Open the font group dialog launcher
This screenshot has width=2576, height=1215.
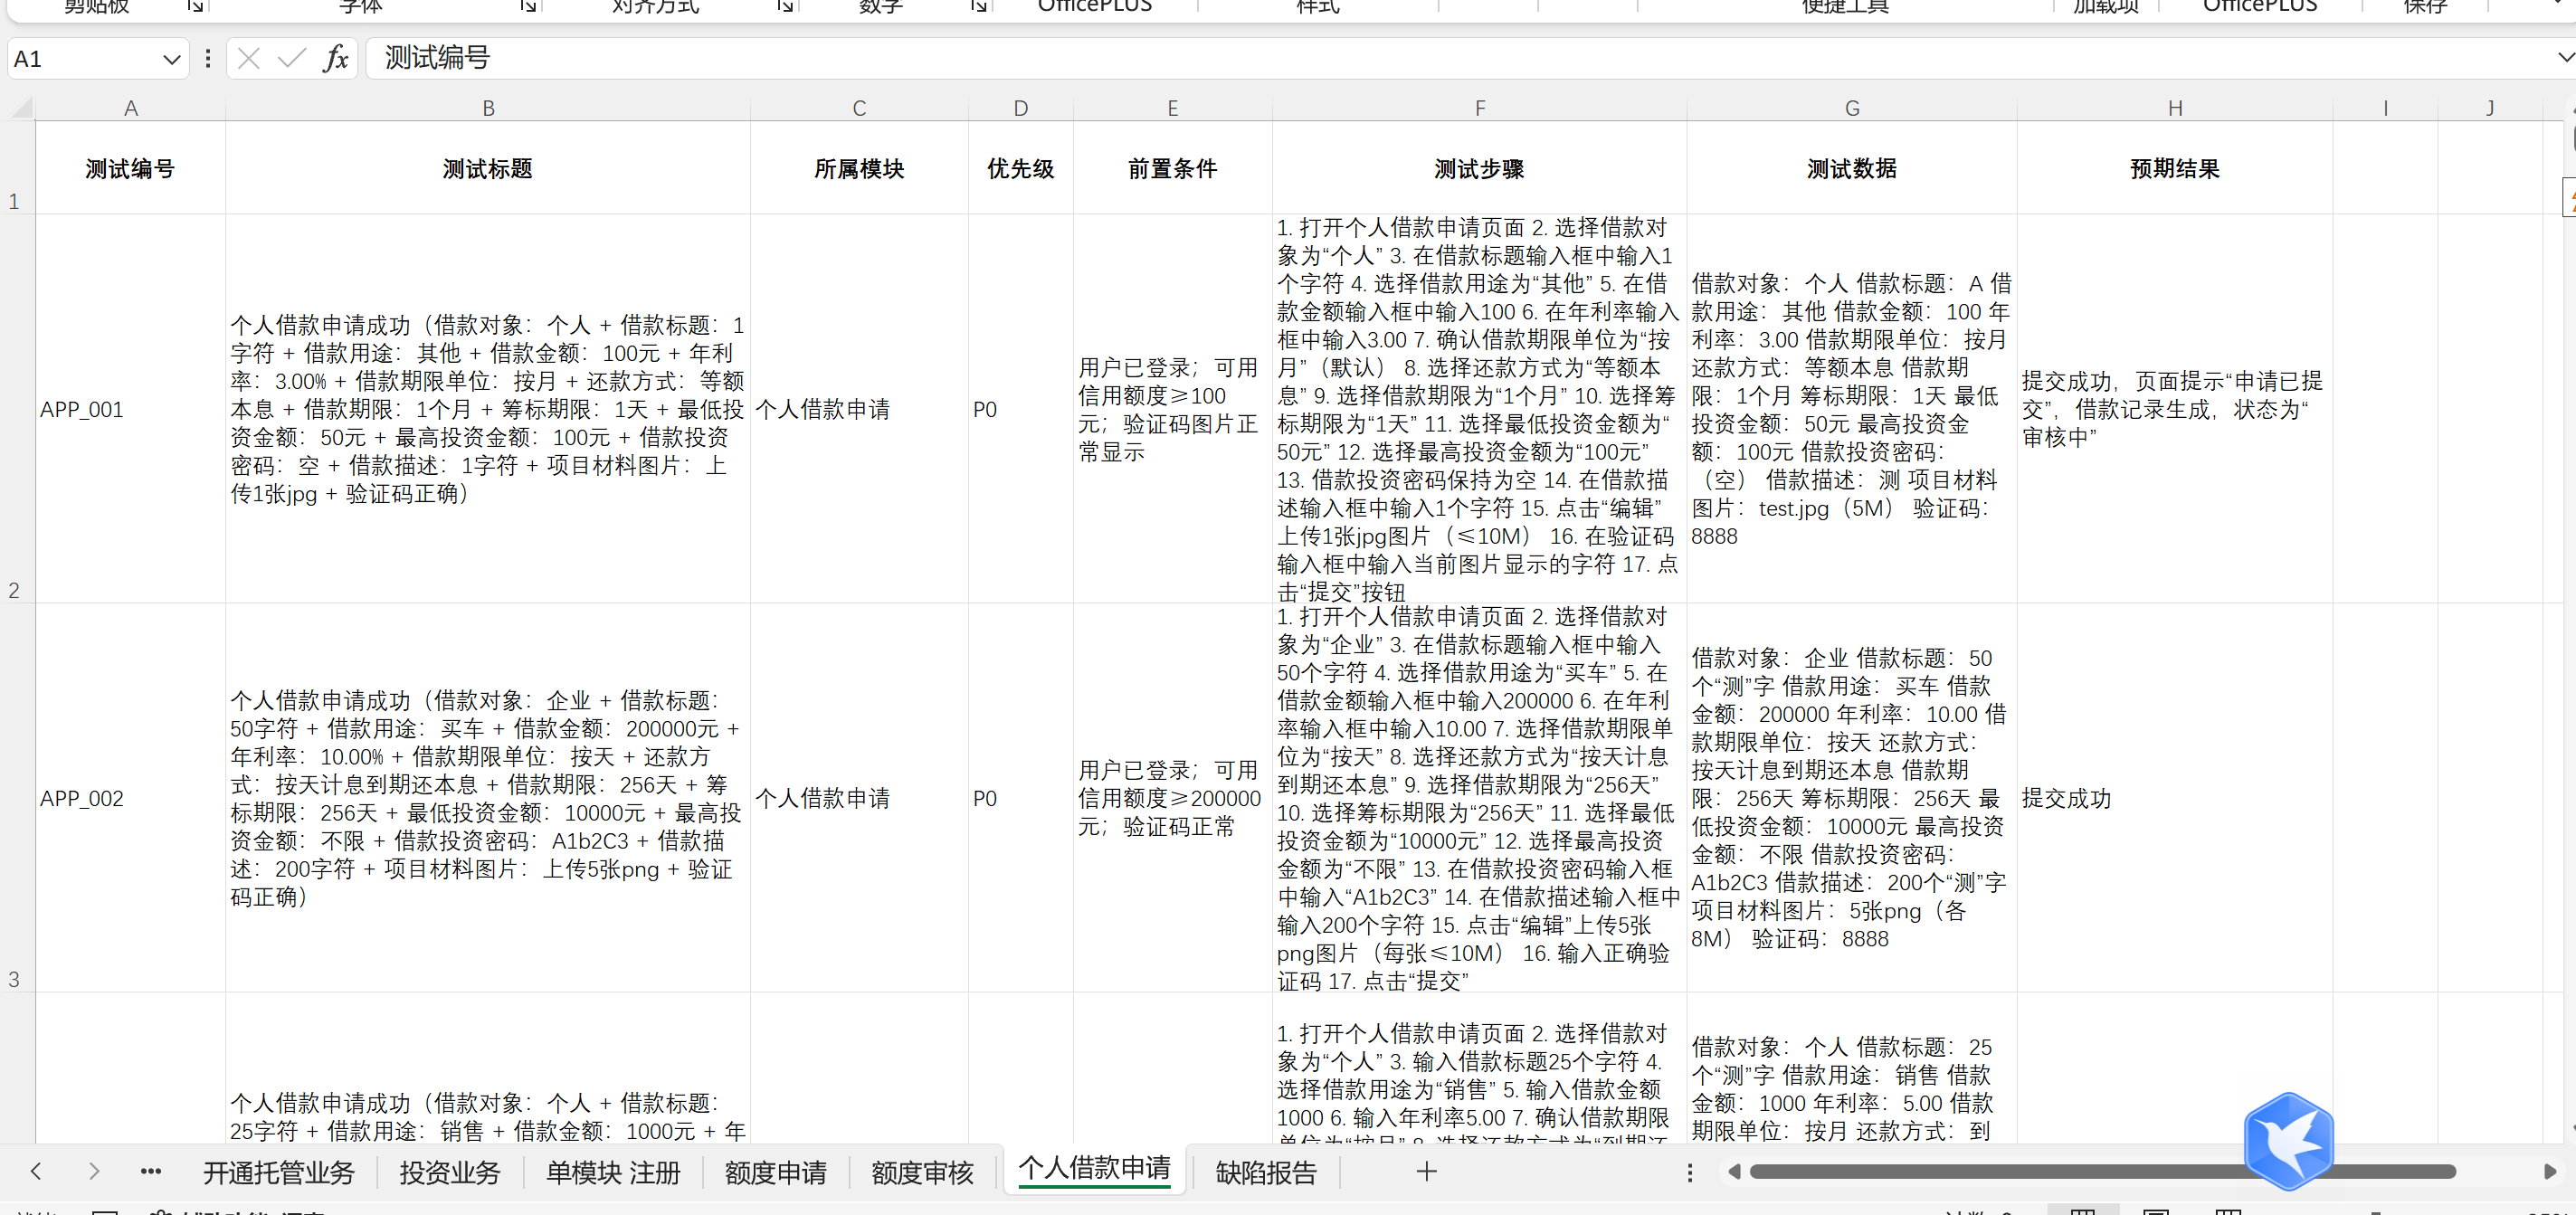tap(528, 7)
